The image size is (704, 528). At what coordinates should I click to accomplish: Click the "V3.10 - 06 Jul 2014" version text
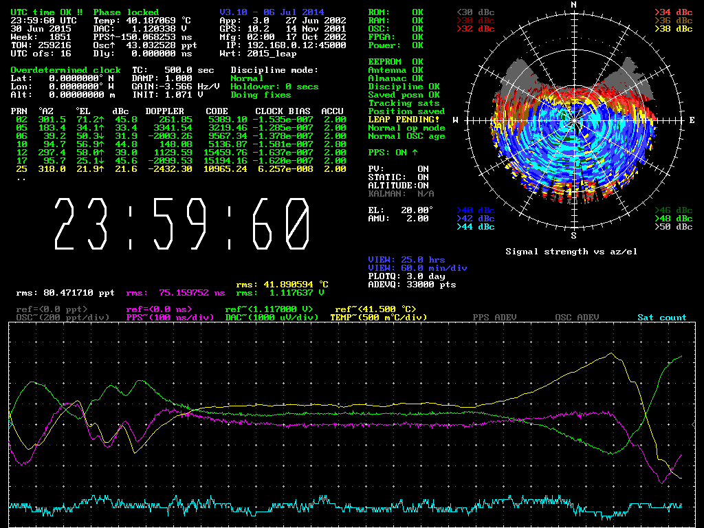click(x=272, y=12)
